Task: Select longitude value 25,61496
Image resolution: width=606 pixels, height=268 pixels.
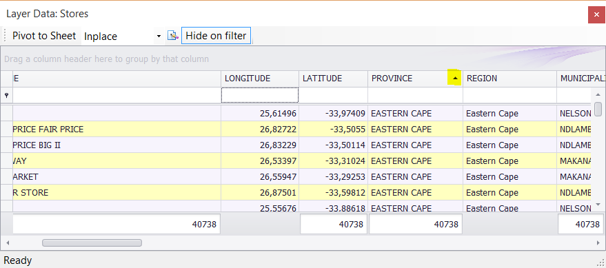Action: click(260, 114)
